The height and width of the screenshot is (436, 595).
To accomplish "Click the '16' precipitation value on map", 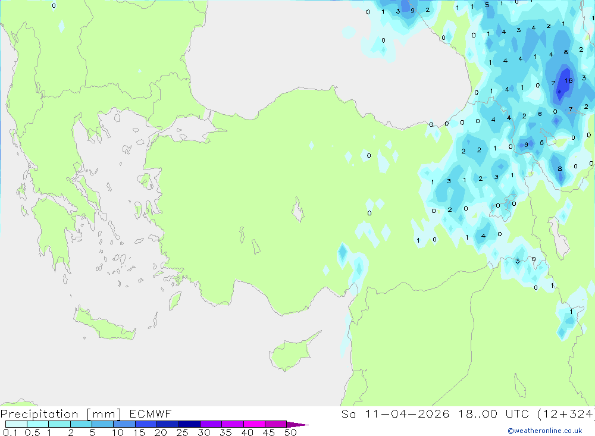I will (568, 80).
